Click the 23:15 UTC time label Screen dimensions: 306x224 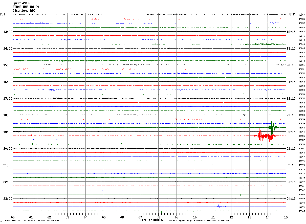click(x=291, y=115)
